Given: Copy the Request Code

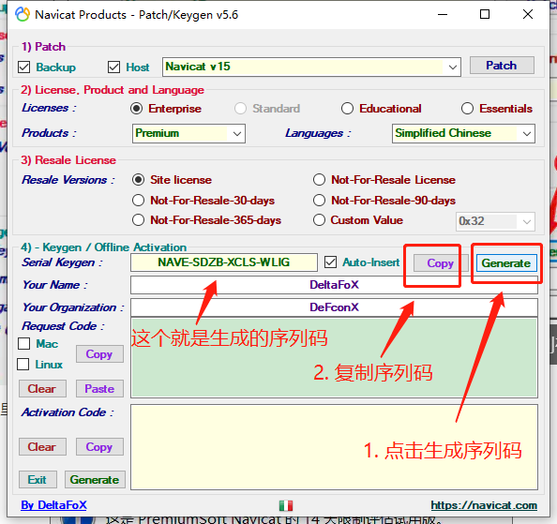Looking at the screenshot, I should tap(99, 354).
